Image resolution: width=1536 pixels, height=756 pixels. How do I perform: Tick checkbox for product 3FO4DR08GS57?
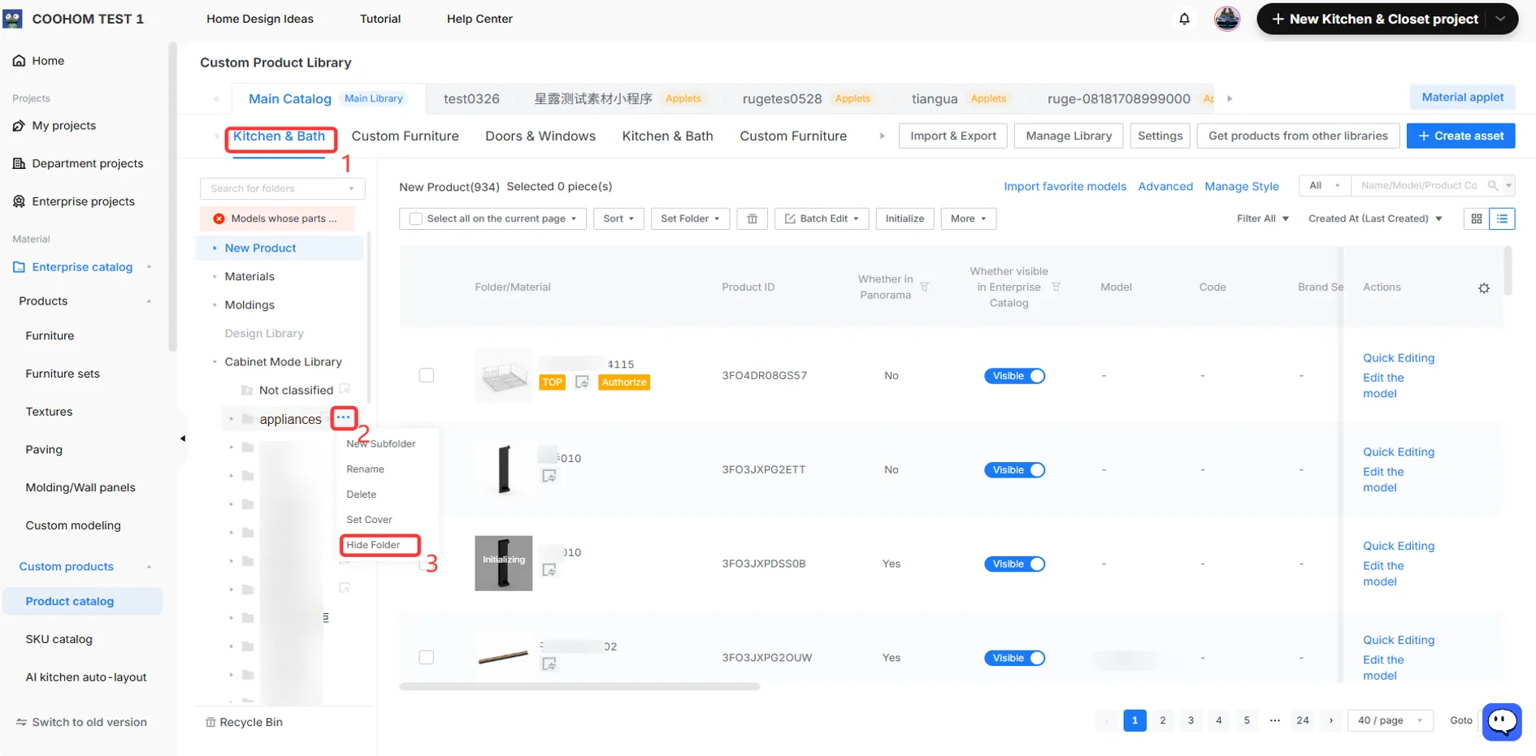pos(426,375)
